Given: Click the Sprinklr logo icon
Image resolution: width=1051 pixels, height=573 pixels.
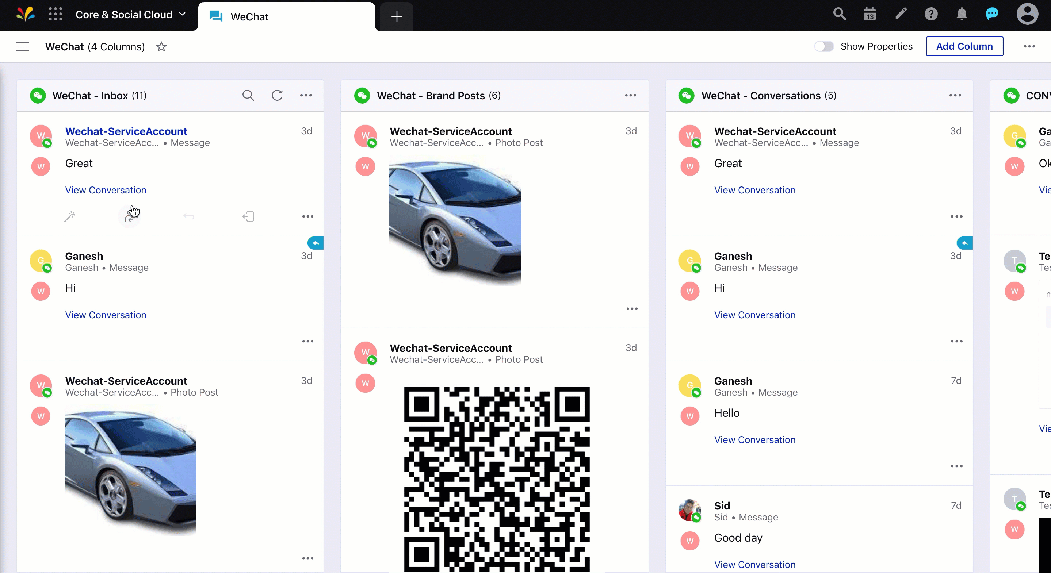Looking at the screenshot, I should (x=25, y=15).
